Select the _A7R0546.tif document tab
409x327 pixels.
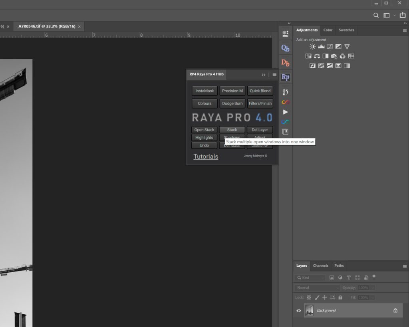46,26
